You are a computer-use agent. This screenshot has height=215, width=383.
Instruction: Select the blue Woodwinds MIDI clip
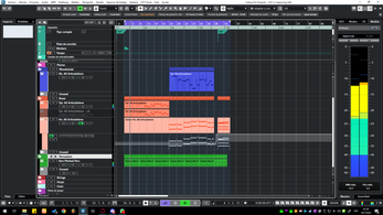191,81
